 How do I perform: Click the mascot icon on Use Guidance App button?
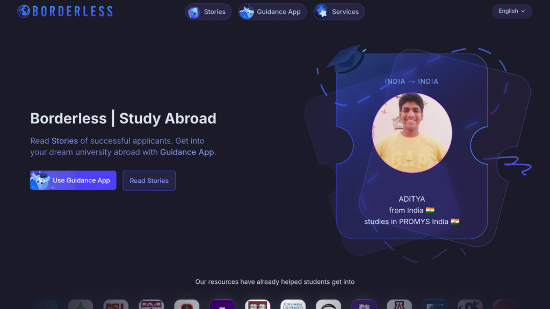tap(41, 181)
